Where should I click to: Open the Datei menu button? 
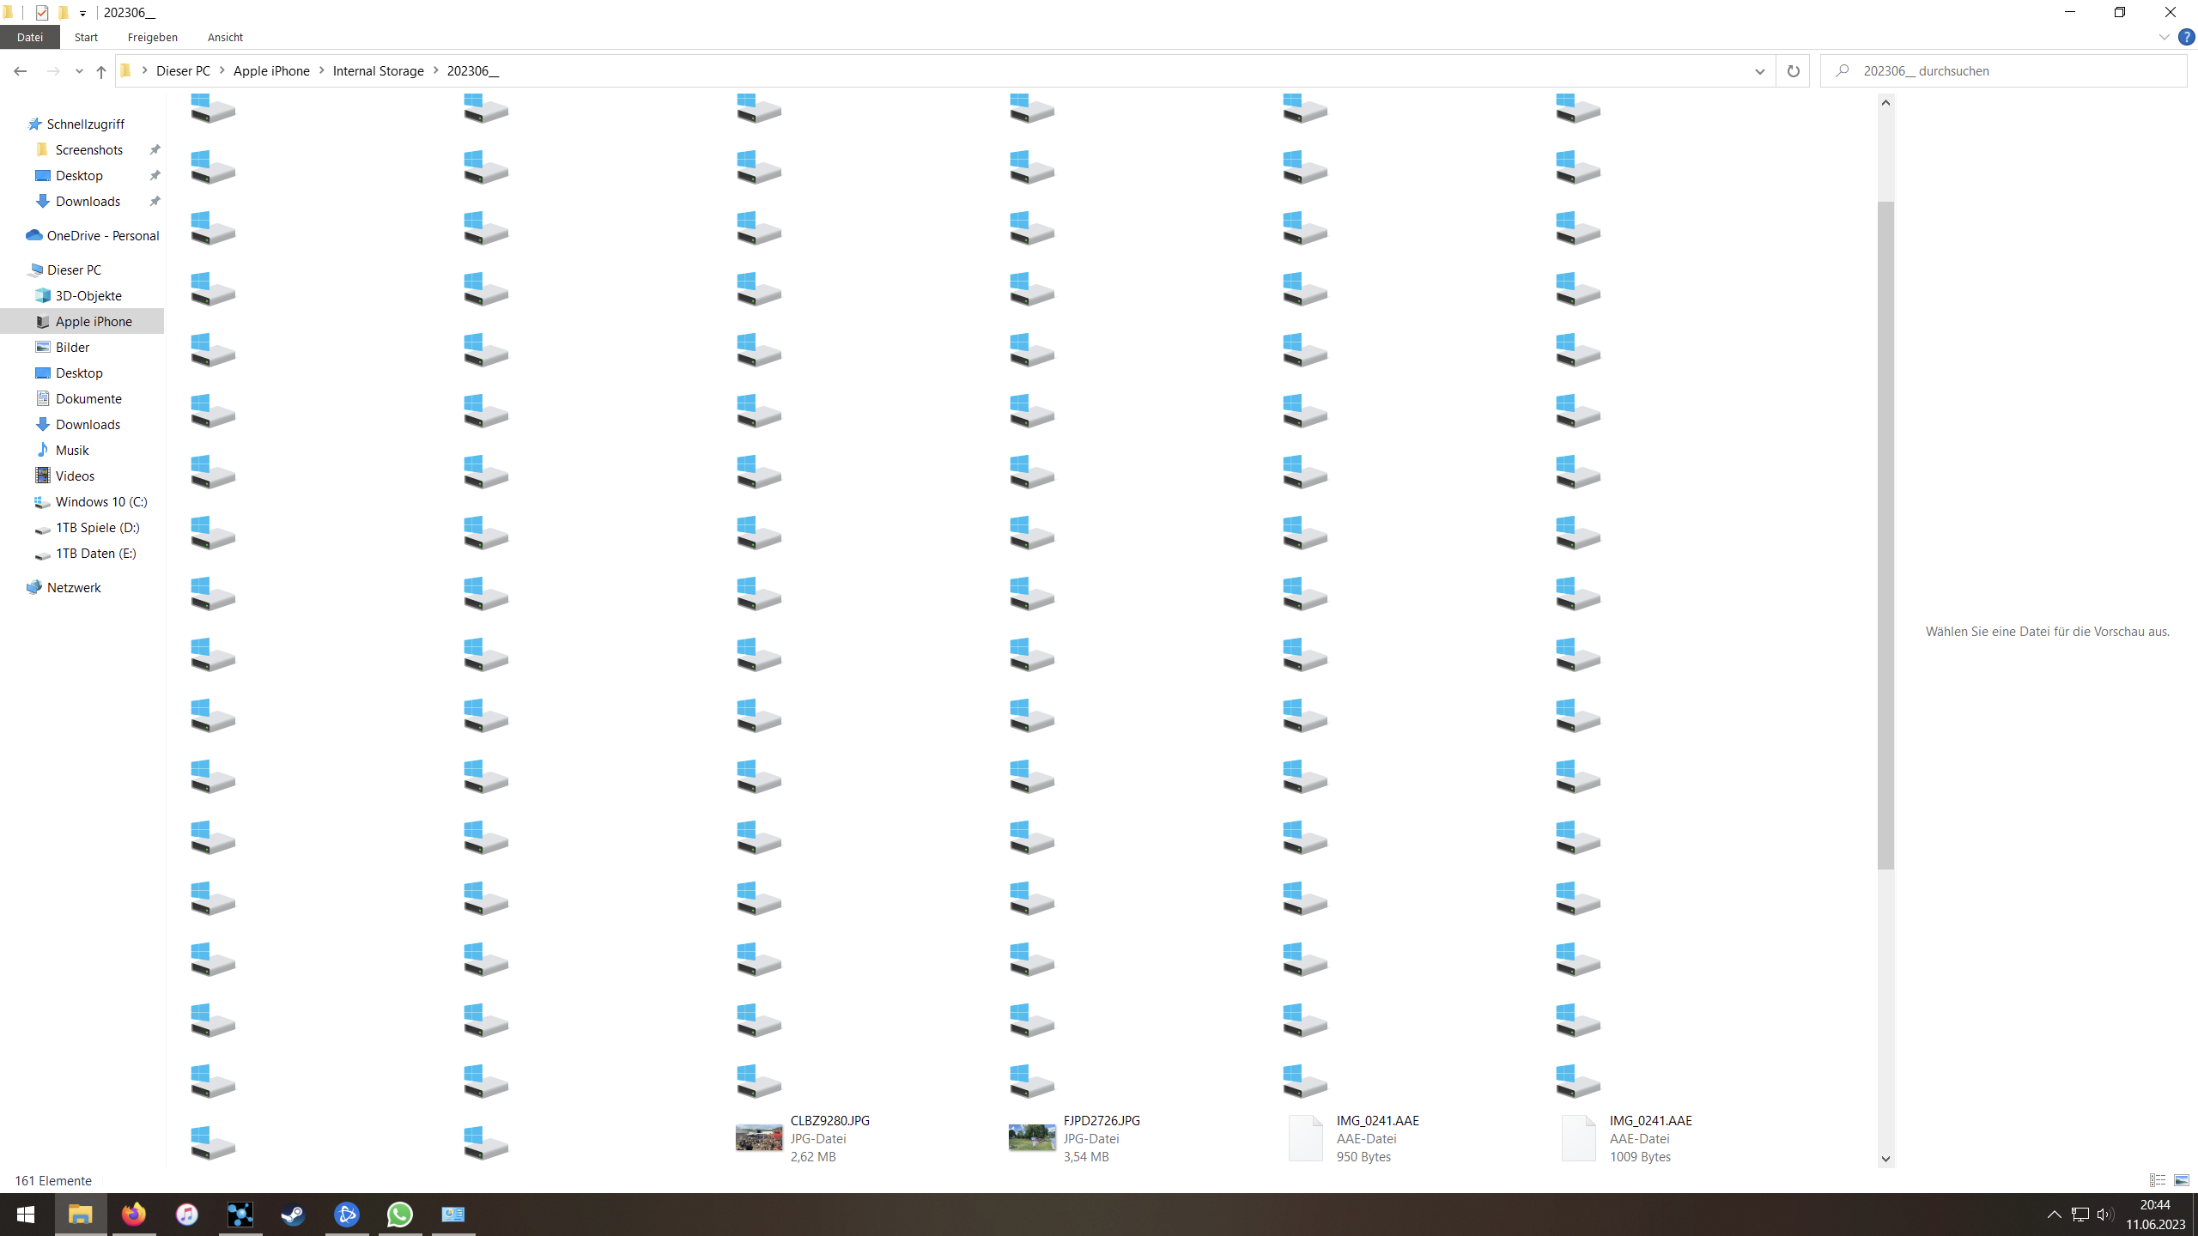click(x=30, y=38)
